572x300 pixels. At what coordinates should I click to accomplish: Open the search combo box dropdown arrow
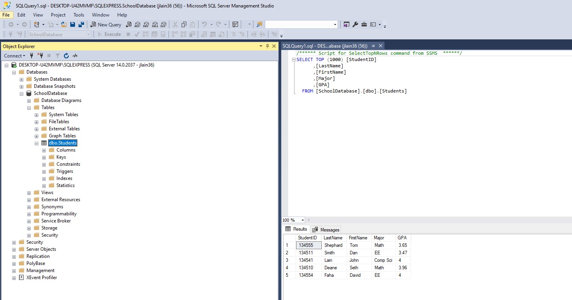pos(335,24)
